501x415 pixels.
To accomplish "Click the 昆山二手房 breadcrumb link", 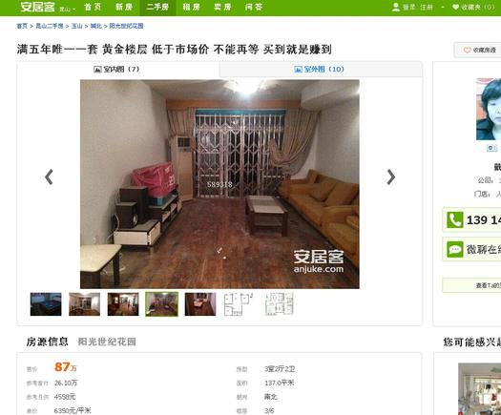I will click(50, 26).
